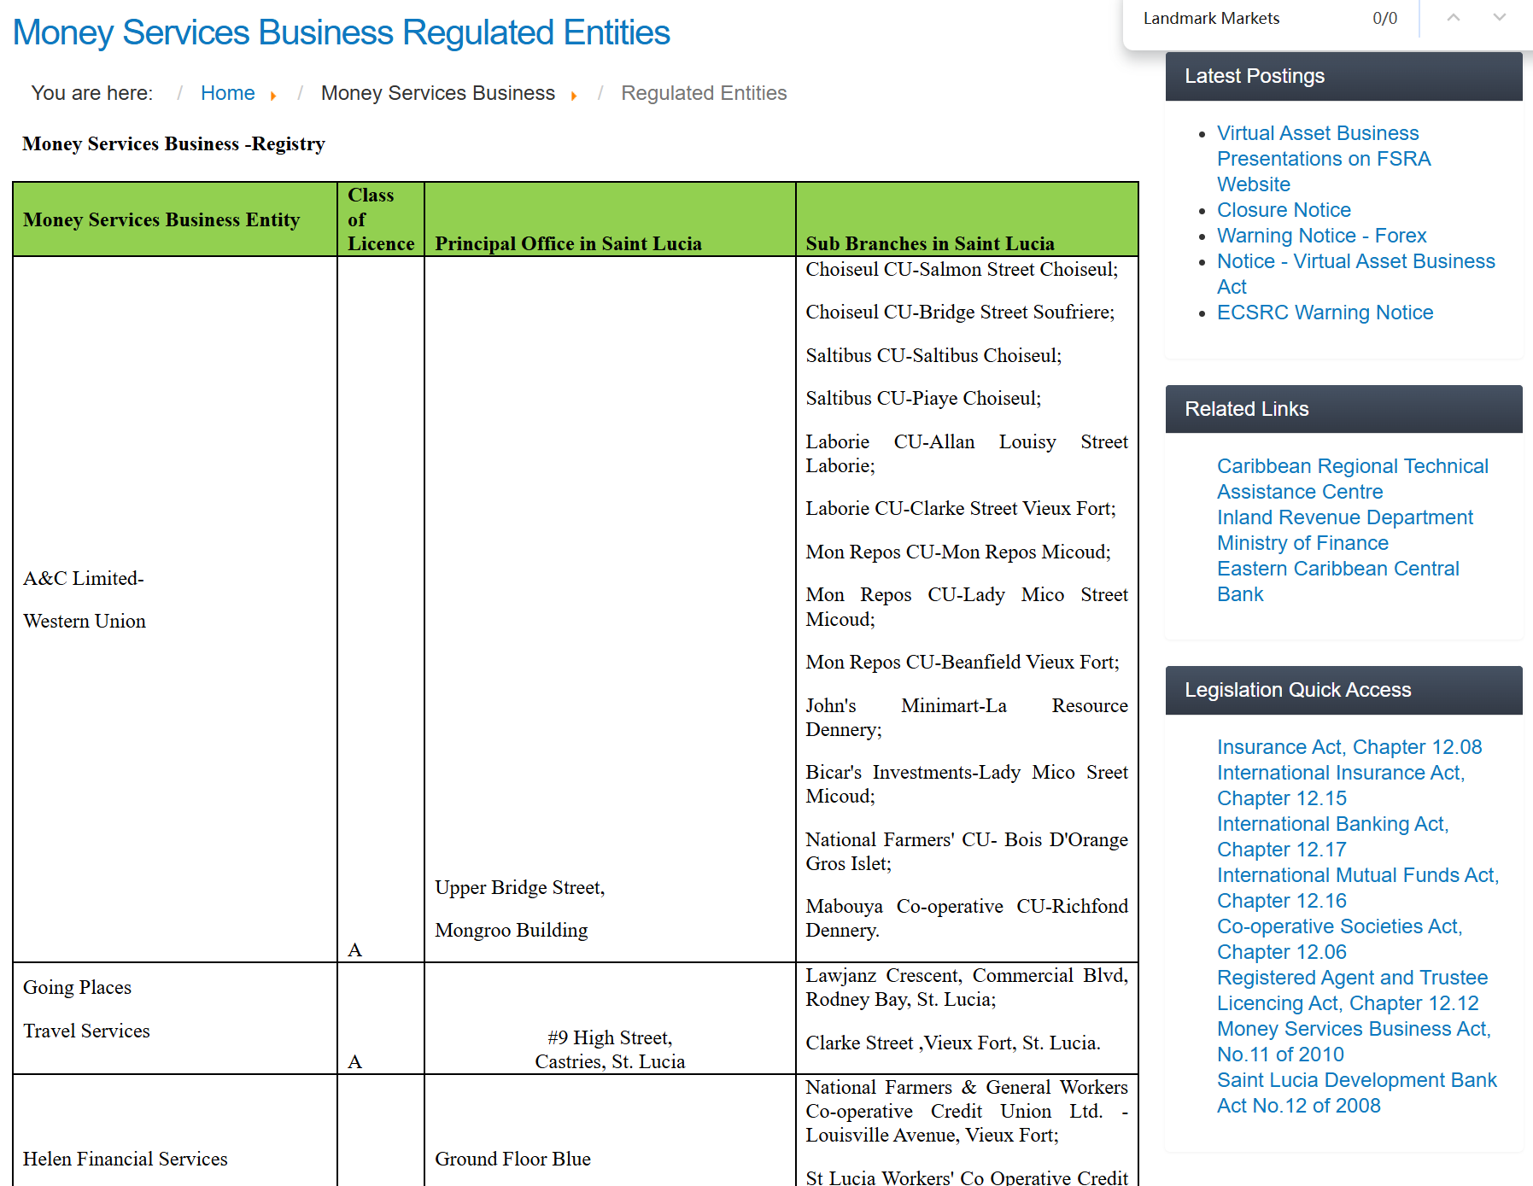The image size is (1533, 1186).
Task: Open International Insurance Act, Chapter 12.15
Action: [x=1341, y=786]
